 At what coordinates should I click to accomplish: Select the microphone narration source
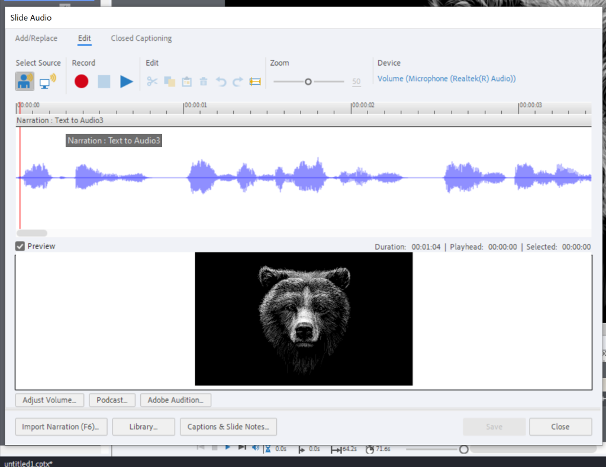tap(24, 80)
